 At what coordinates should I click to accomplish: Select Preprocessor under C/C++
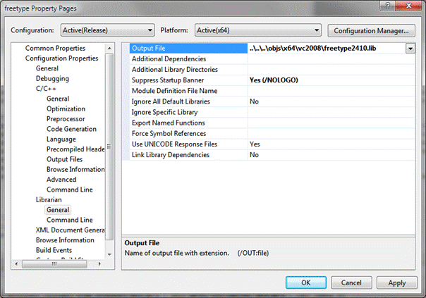66,119
